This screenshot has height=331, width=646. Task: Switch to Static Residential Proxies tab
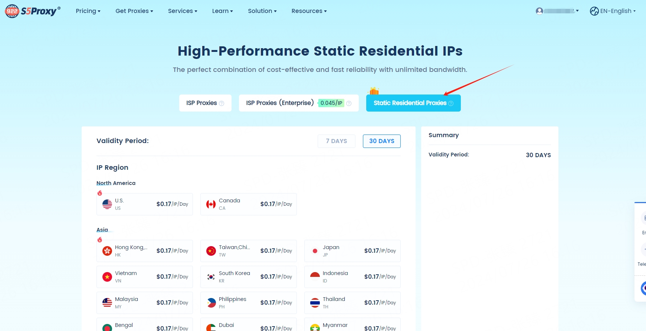(413, 103)
